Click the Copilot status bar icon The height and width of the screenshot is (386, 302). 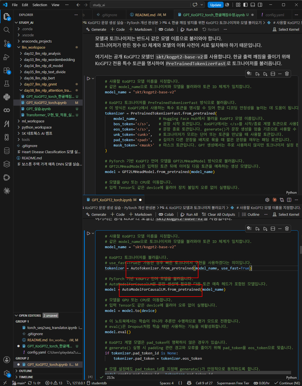click(189, 383)
